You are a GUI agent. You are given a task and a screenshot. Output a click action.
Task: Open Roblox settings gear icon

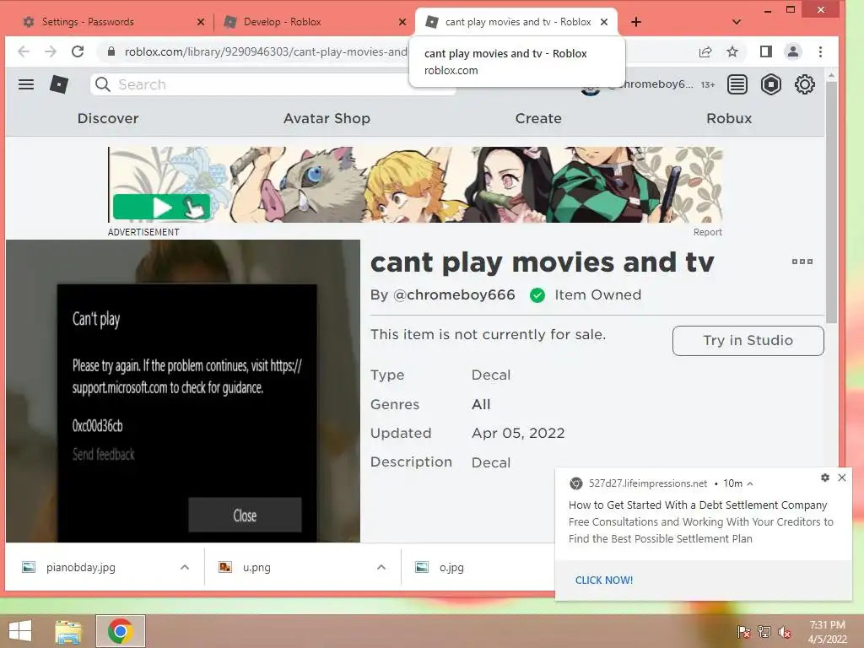[x=804, y=84]
